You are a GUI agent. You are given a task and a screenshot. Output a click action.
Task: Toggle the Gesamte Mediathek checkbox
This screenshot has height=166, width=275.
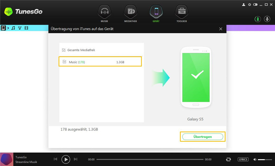pyautogui.click(x=64, y=50)
